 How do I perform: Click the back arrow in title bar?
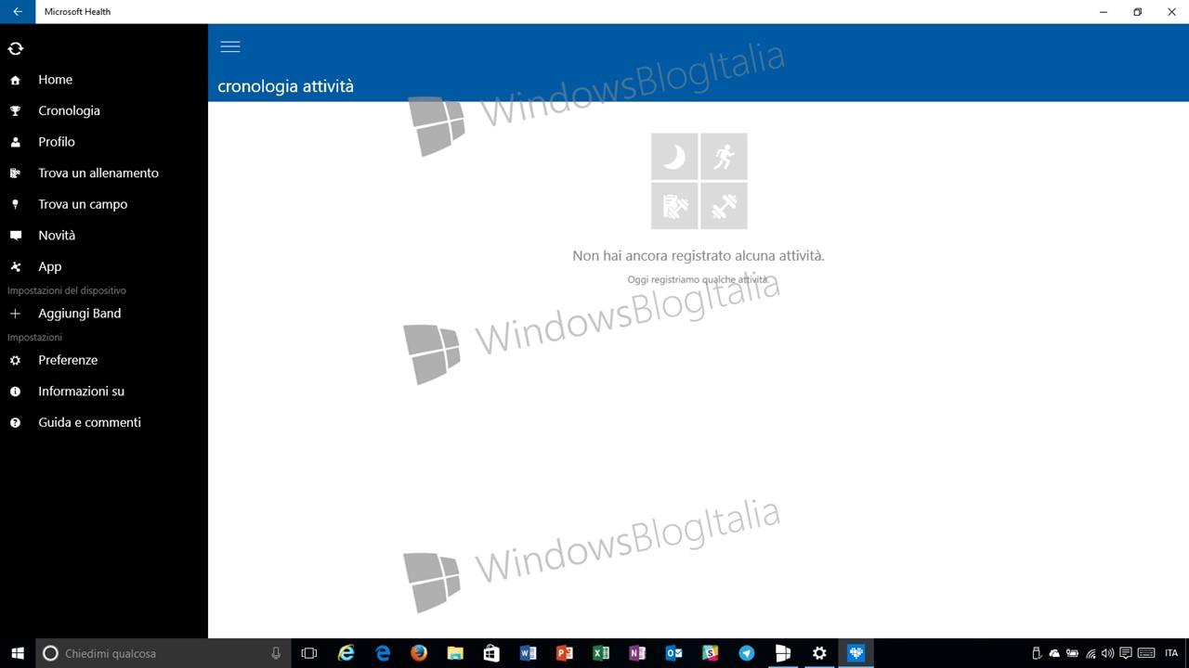(x=18, y=12)
